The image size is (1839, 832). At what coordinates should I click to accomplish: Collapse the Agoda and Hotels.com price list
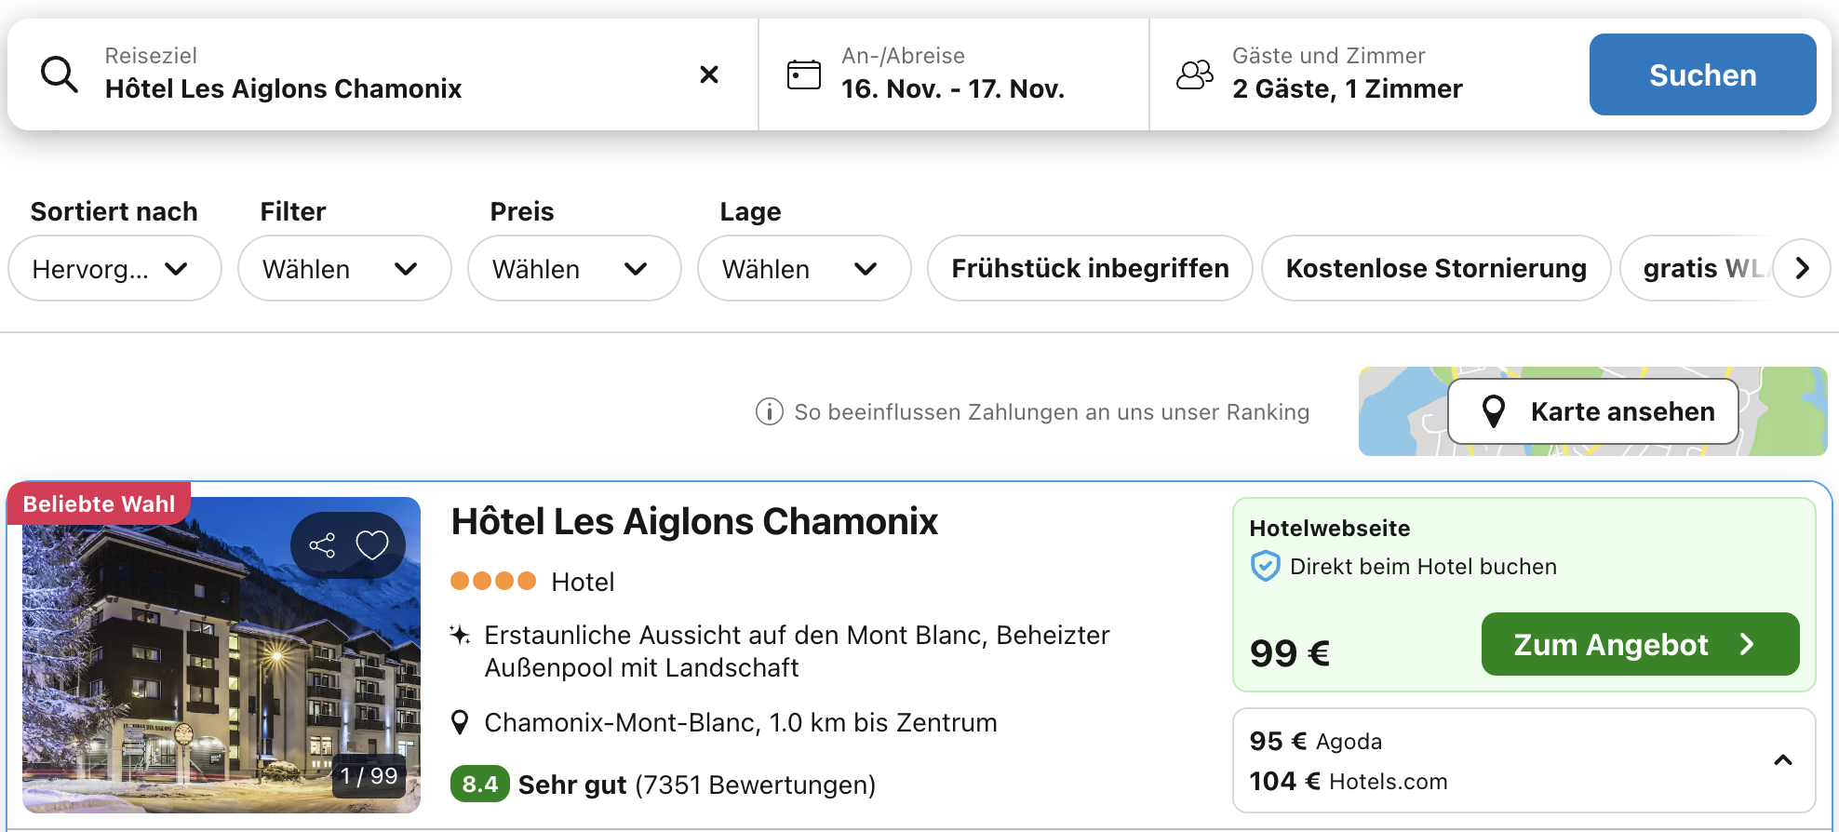pyautogui.click(x=1782, y=760)
